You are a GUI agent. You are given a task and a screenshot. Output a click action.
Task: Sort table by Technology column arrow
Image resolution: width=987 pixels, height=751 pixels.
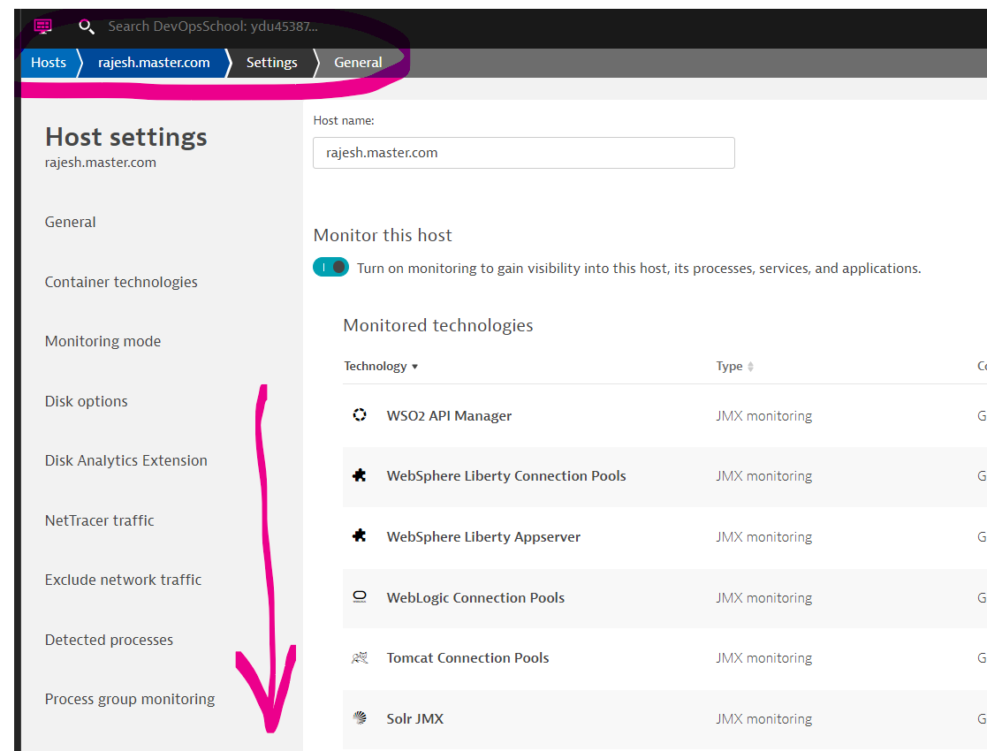pos(414,367)
